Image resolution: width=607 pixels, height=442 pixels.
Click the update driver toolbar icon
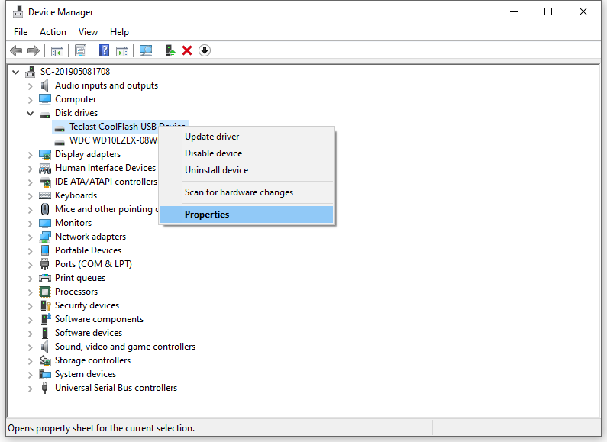pyautogui.click(x=170, y=50)
